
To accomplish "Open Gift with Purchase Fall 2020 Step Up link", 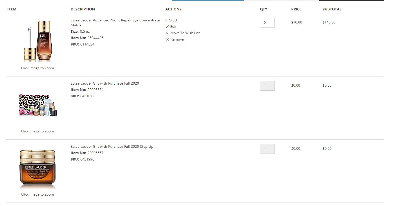I will (x=112, y=147).
